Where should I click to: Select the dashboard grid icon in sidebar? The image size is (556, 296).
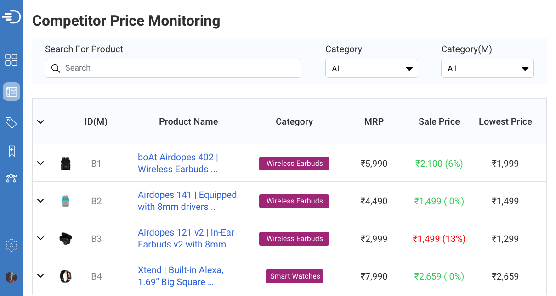11,60
